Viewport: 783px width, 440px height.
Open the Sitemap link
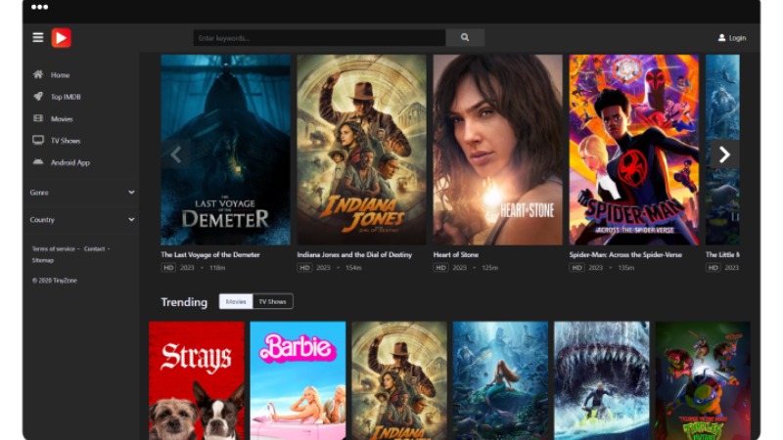point(43,260)
